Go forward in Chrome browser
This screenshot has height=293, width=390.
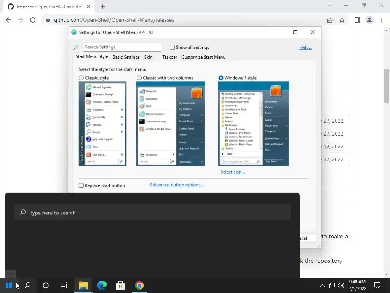coord(21,20)
